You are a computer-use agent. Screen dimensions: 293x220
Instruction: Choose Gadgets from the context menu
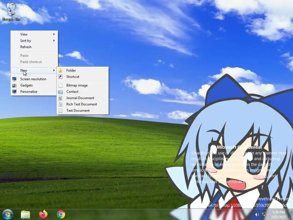[x=34, y=85]
